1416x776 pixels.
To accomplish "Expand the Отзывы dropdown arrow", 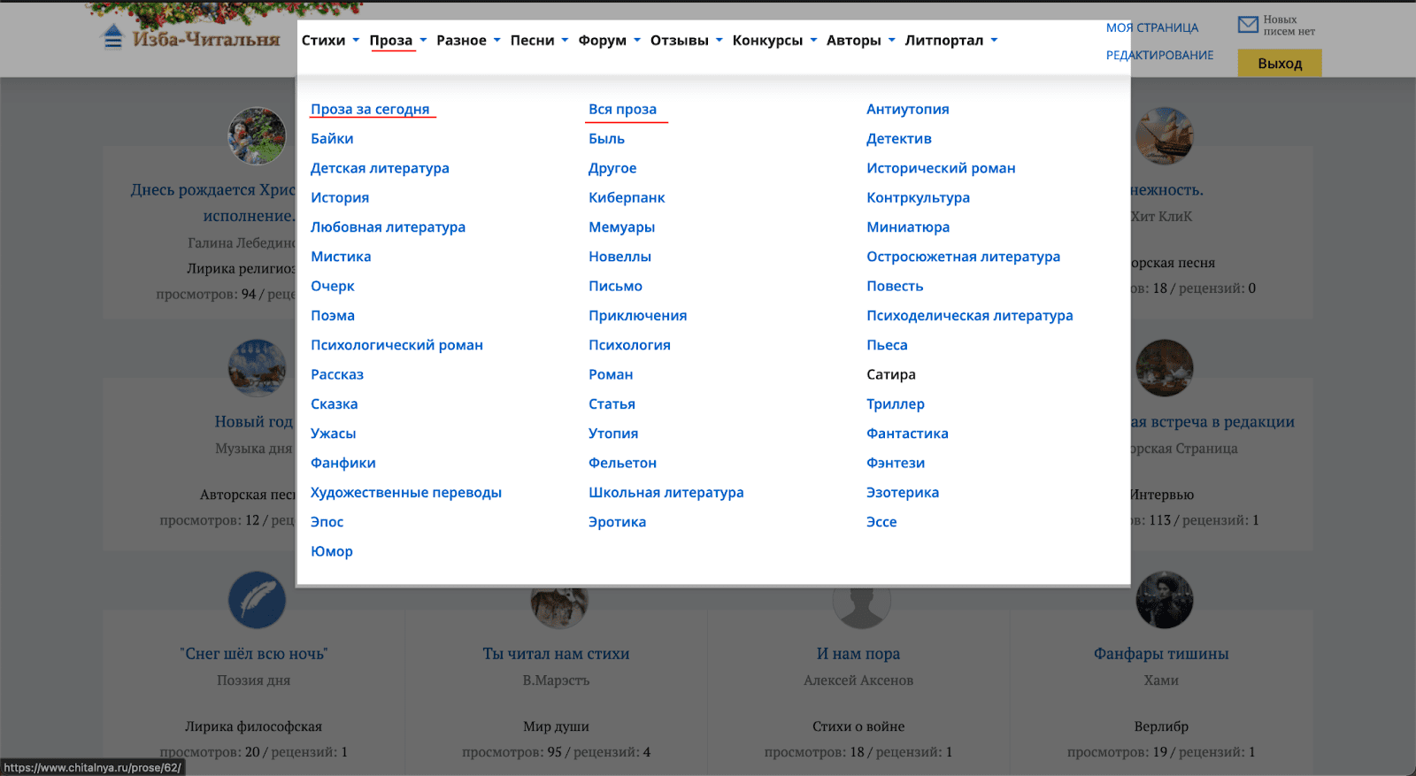I will pos(720,40).
